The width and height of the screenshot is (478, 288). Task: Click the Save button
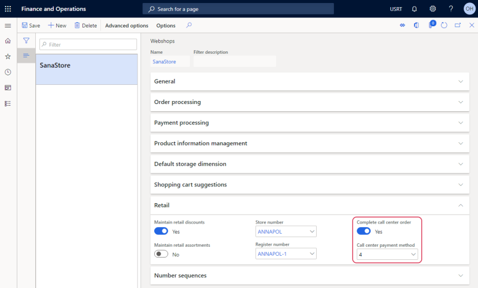31,26
